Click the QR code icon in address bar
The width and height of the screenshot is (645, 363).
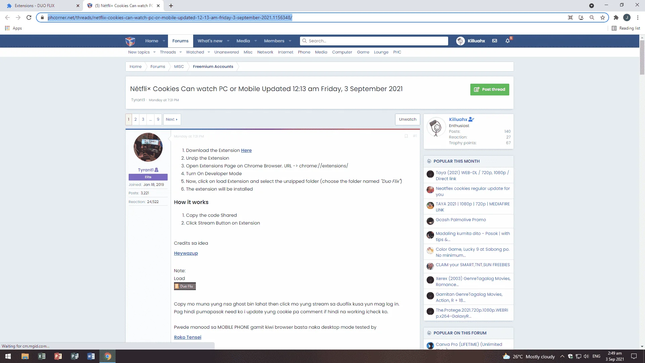click(x=570, y=17)
